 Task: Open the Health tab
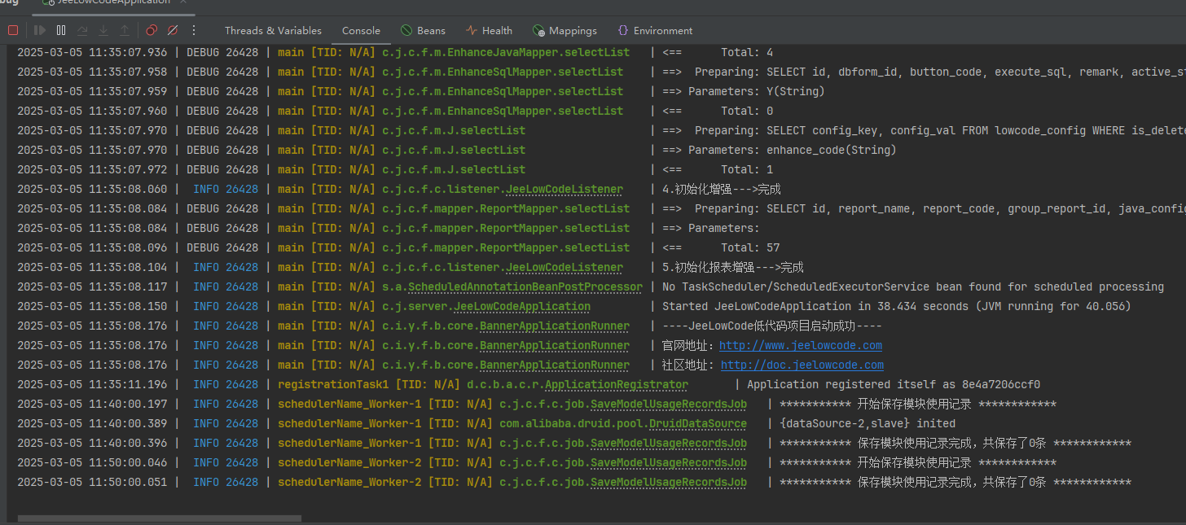(489, 31)
